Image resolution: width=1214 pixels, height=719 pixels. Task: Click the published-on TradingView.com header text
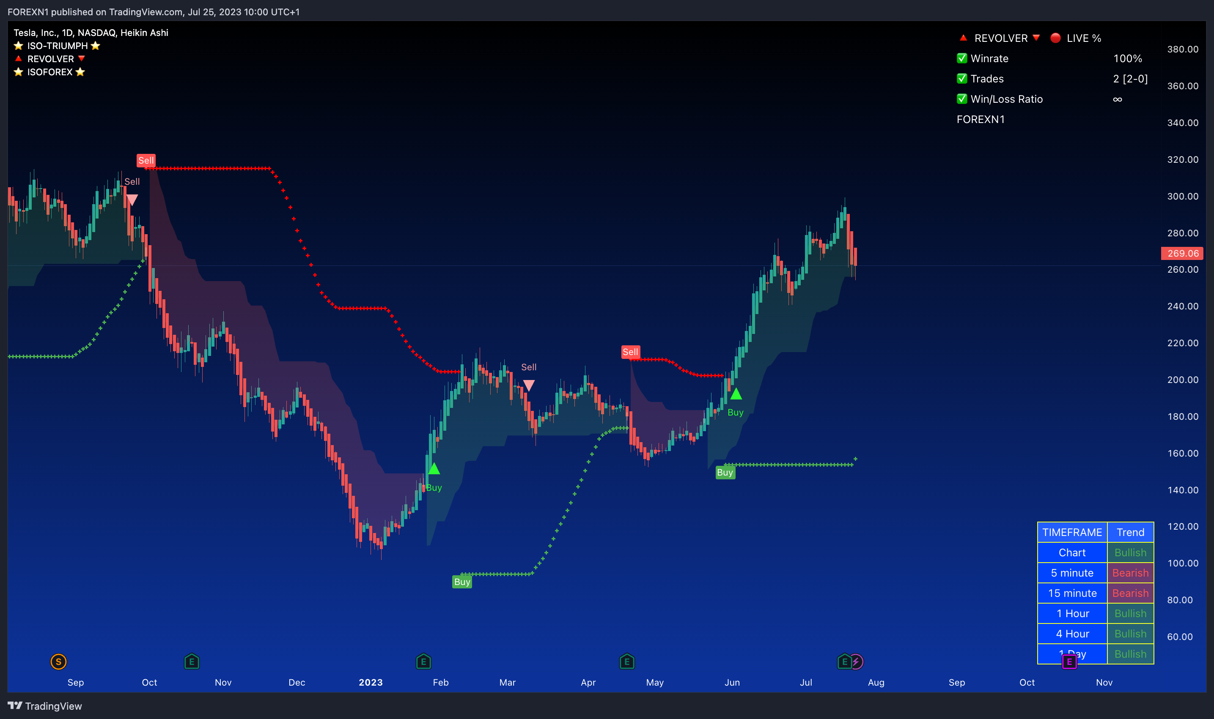tap(153, 12)
